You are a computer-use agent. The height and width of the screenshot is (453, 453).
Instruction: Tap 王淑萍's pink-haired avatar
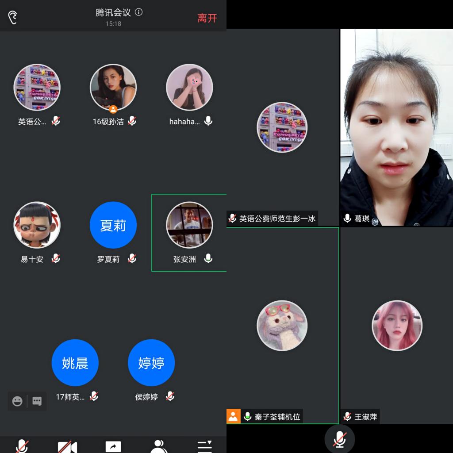point(397,325)
